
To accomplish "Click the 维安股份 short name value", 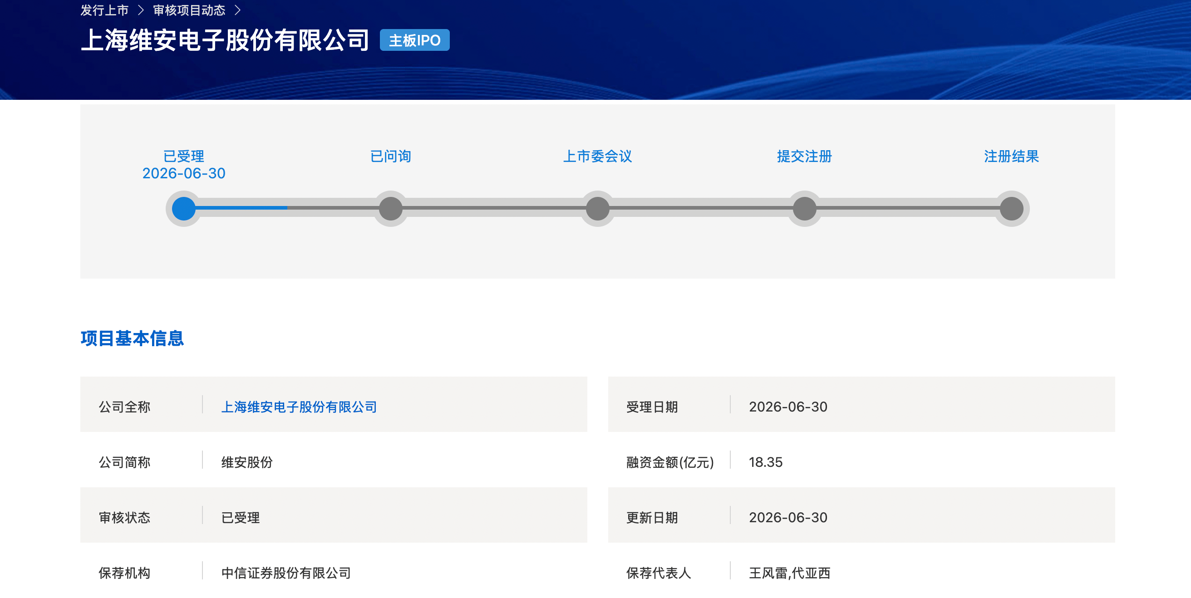I will coord(247,462).
